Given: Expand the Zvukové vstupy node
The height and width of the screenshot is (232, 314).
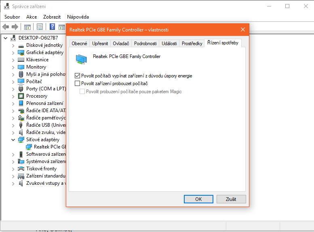Looking at the screenshot, I should click(x=13, y=184).
